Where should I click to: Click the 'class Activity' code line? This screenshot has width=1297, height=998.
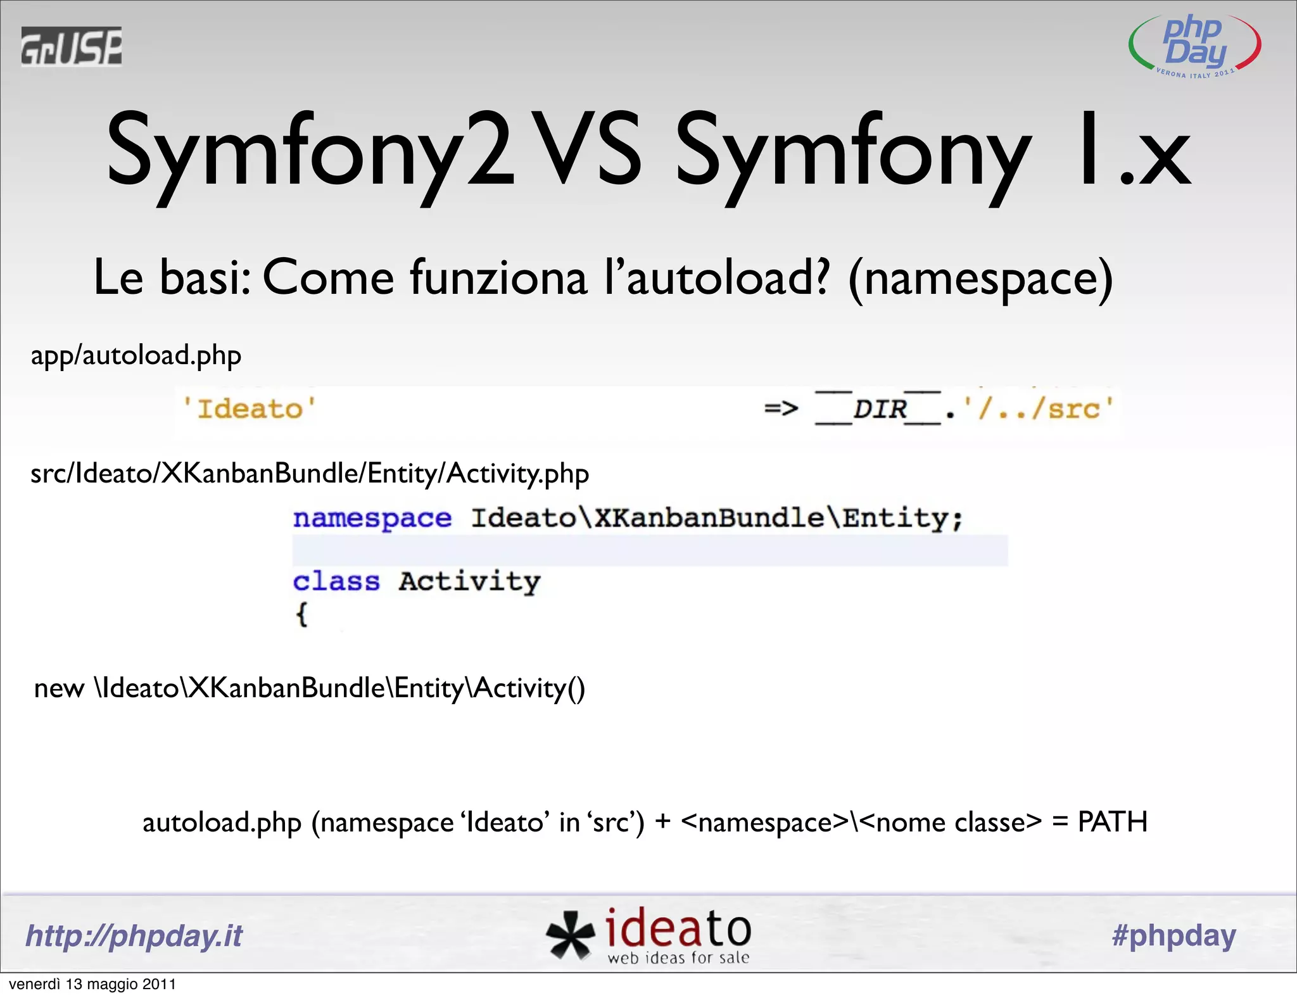pos(417,581)
